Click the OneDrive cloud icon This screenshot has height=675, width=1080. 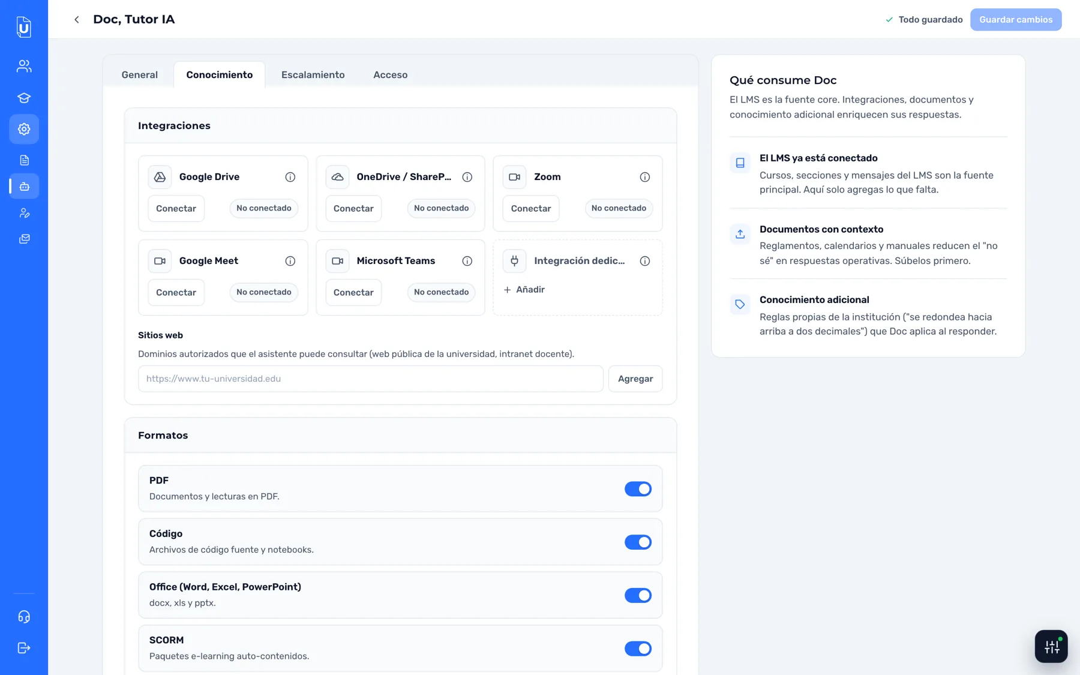(x=337, y=177)
